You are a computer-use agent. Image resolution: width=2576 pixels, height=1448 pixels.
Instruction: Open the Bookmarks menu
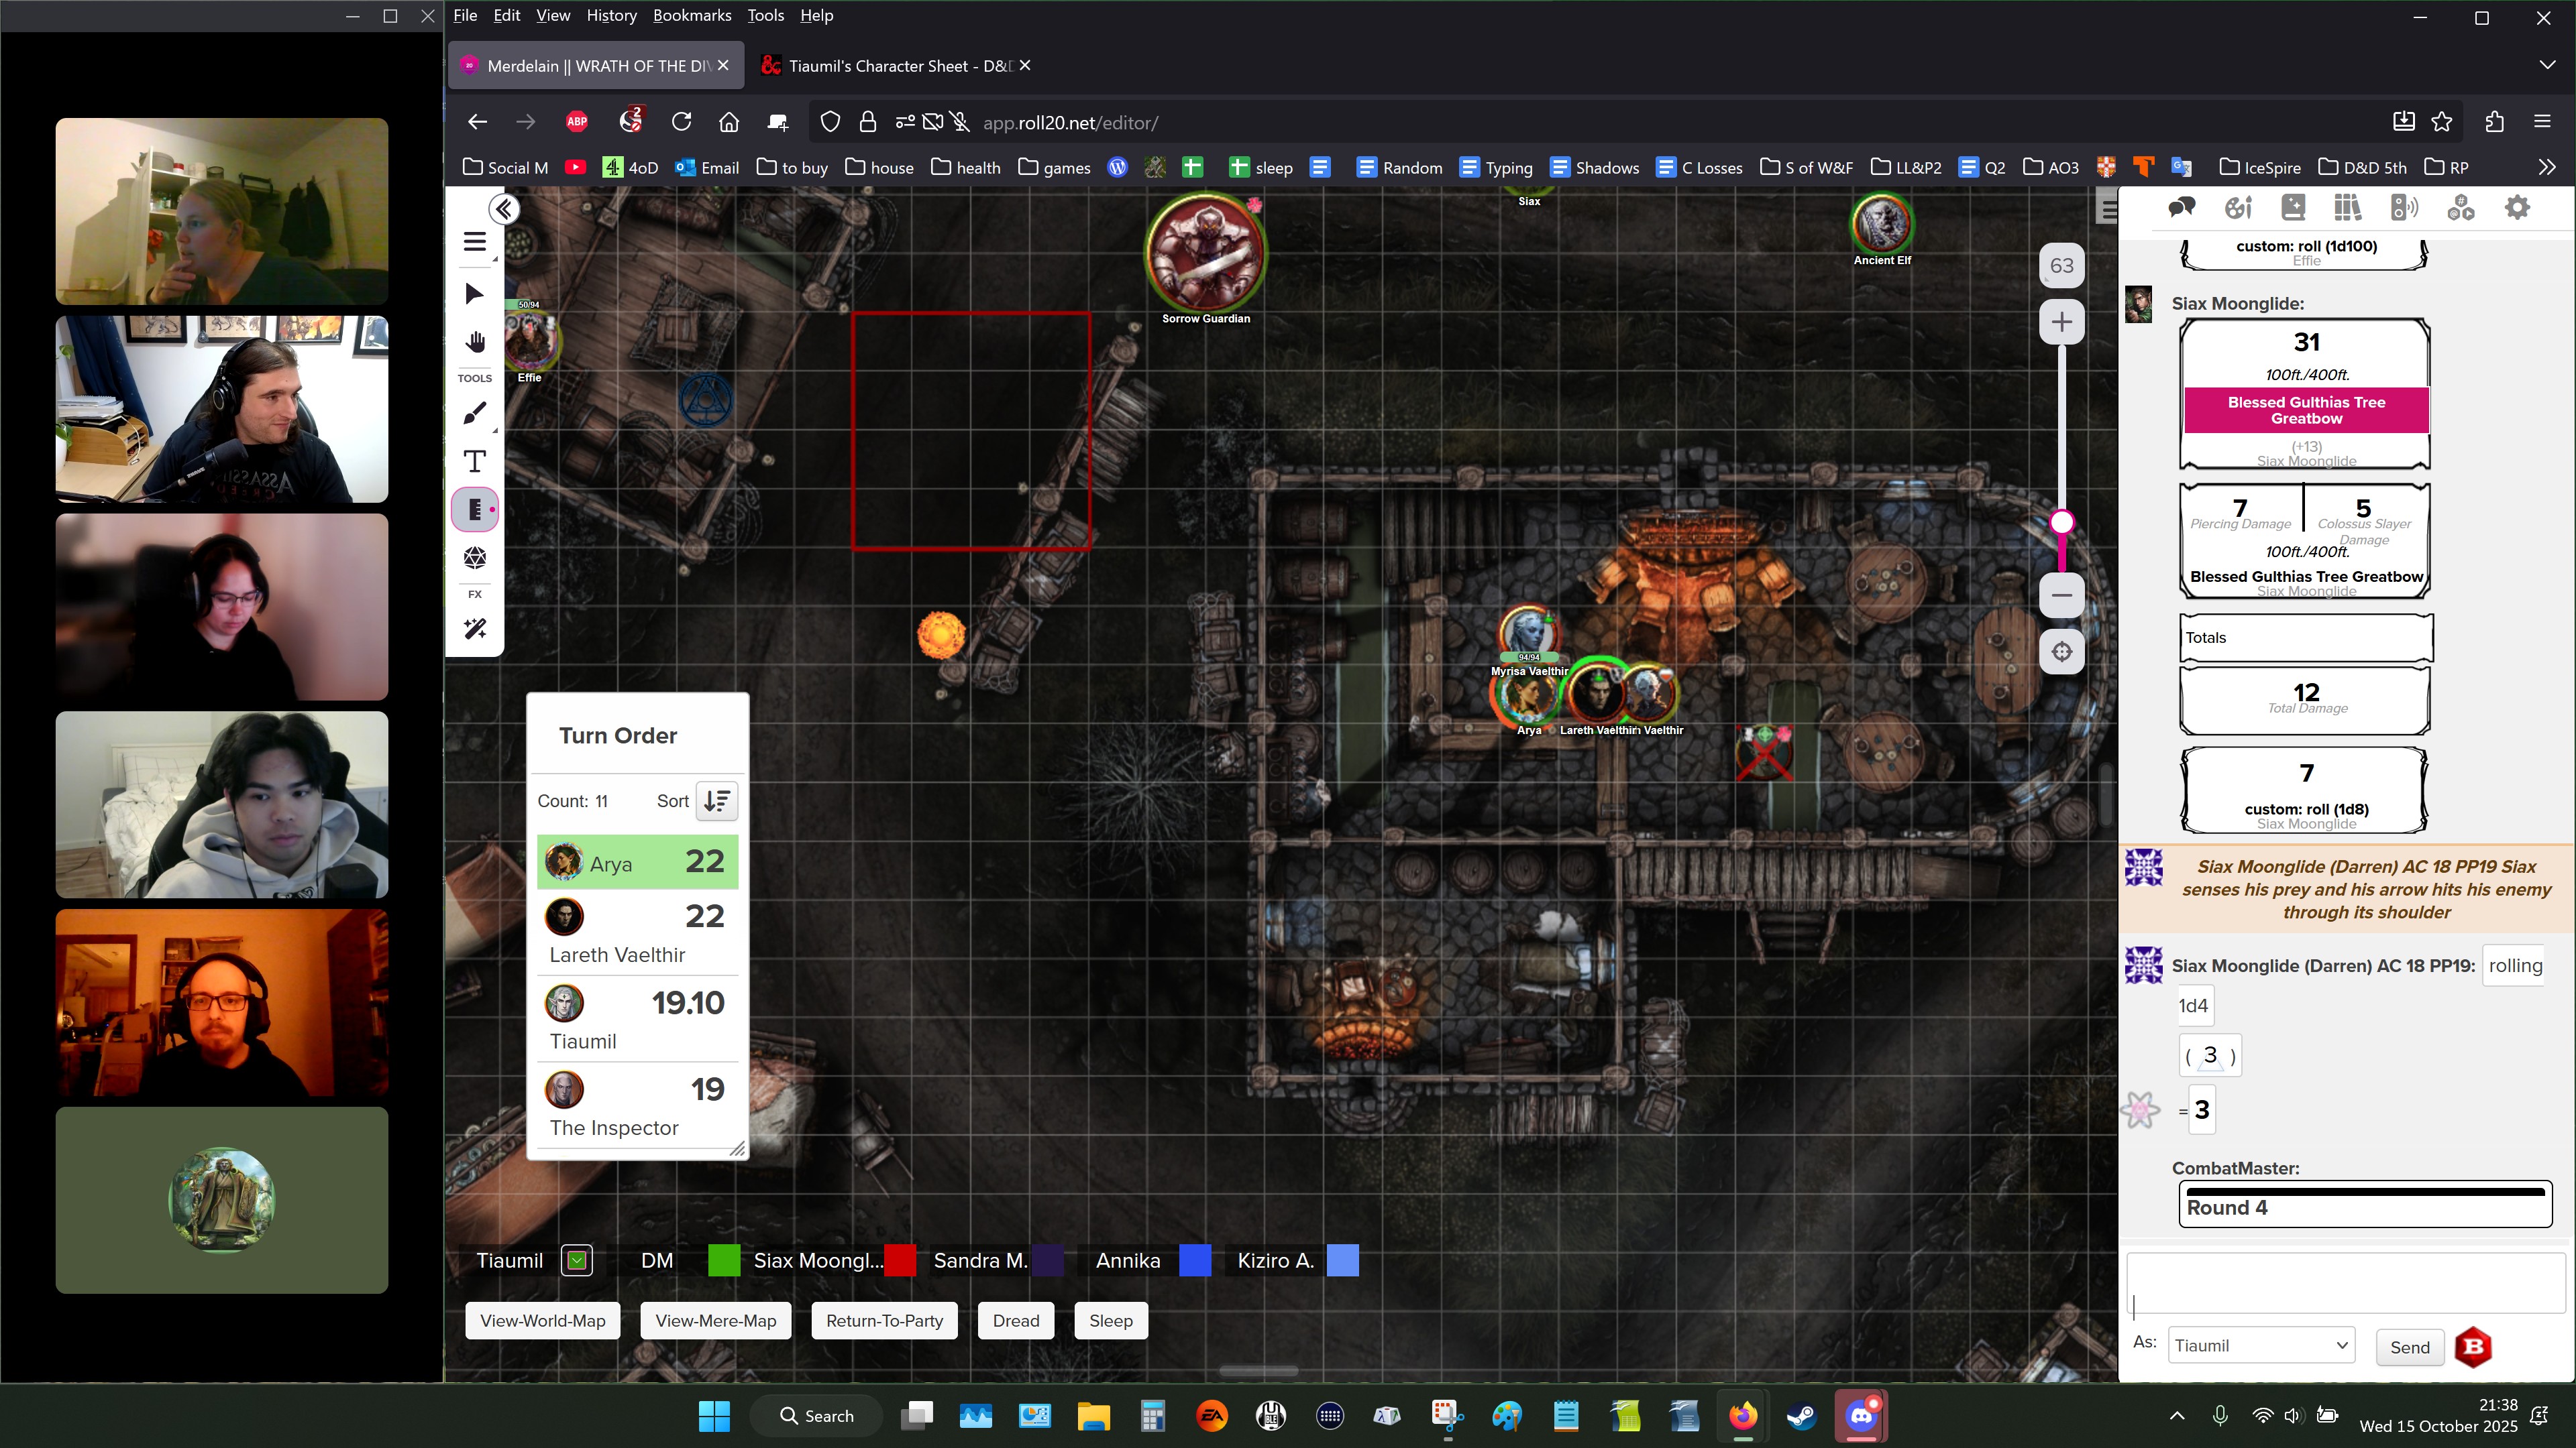(x=691, y=15)
